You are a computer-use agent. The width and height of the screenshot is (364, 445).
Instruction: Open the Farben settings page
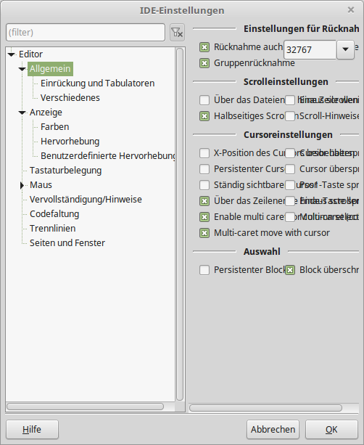pos(54,127)
